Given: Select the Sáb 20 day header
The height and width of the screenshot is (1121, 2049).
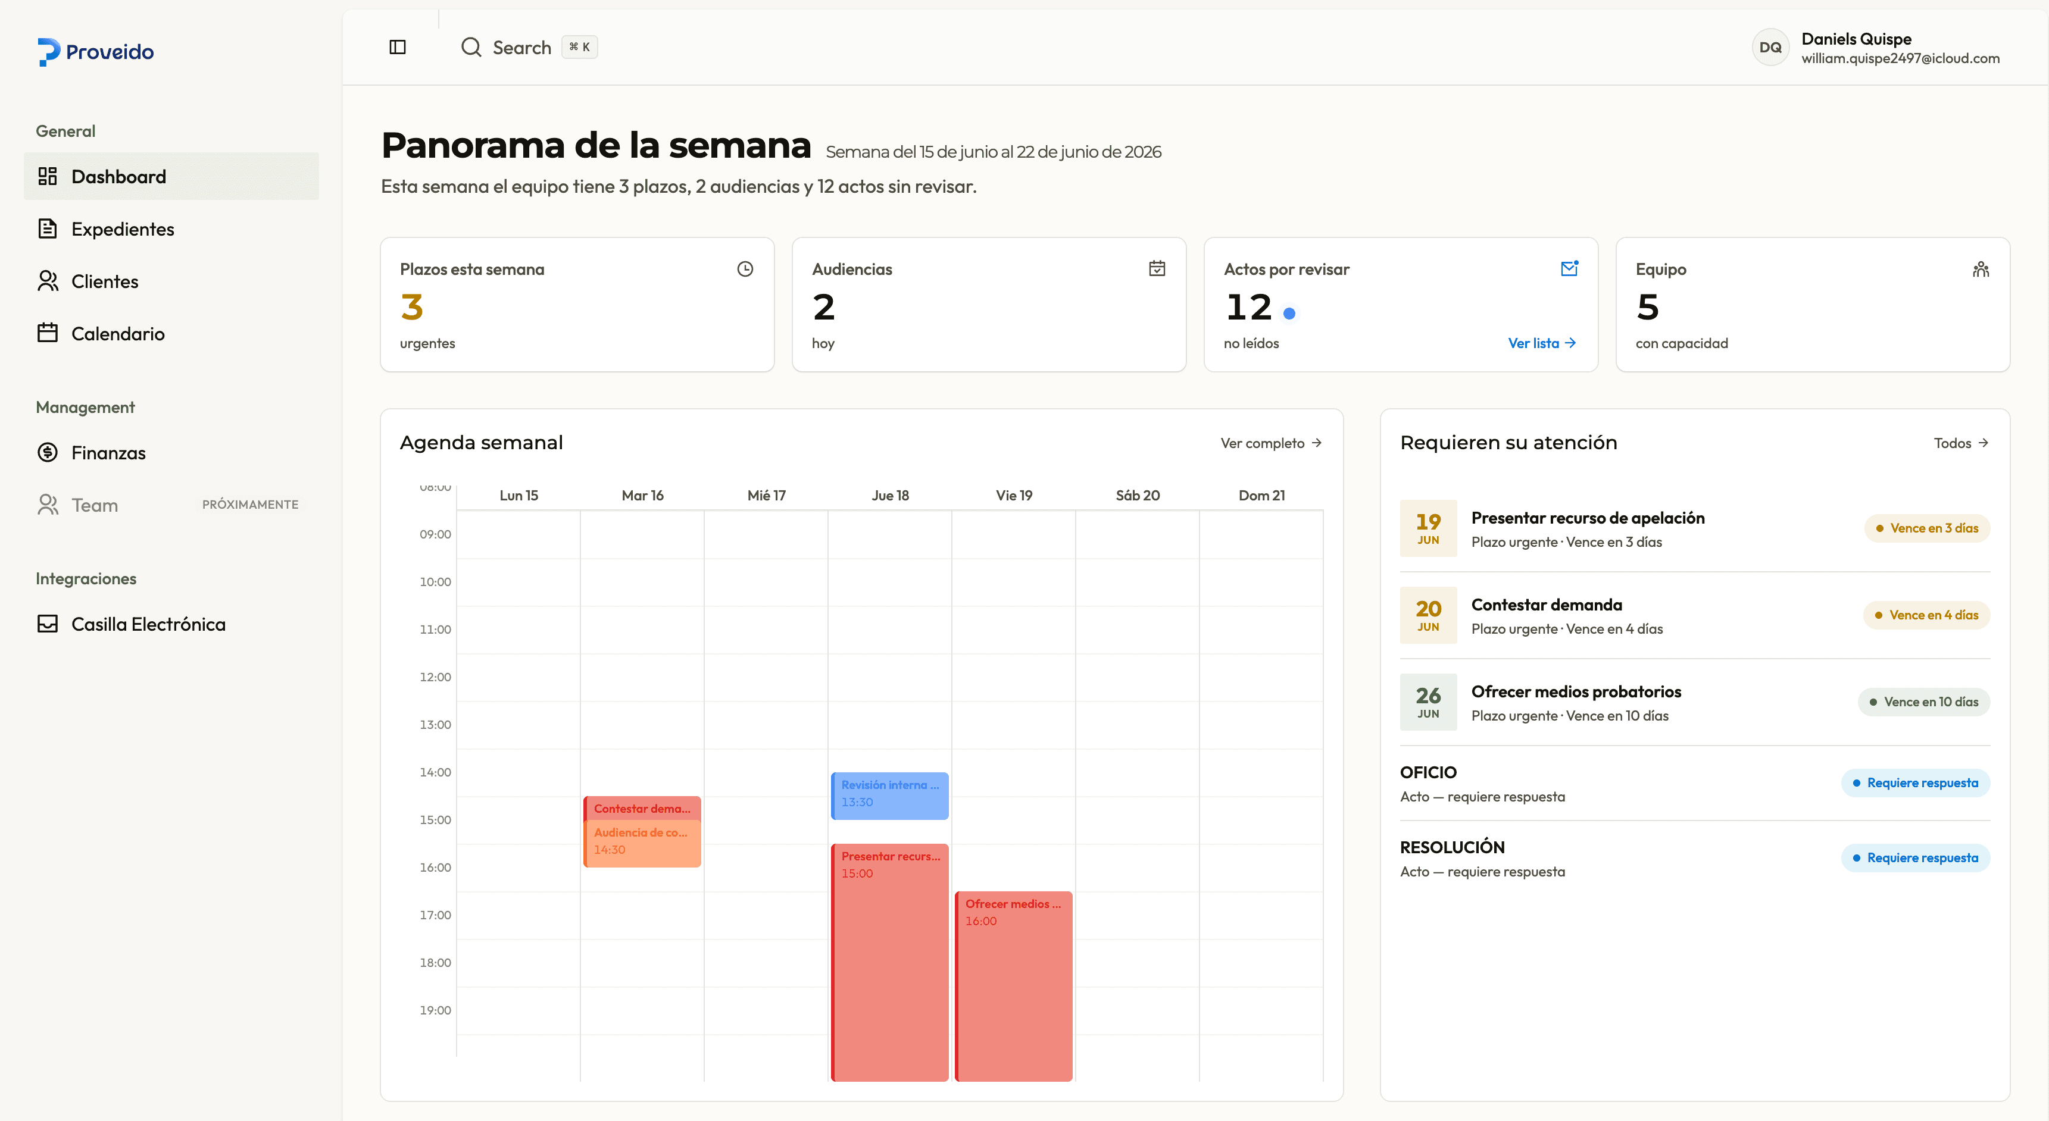Looking at the screenshot, I should (x=1138, y=495).
